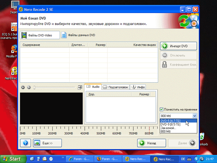
Task: Click the 21:47 system clock
Action: point(209,159)
